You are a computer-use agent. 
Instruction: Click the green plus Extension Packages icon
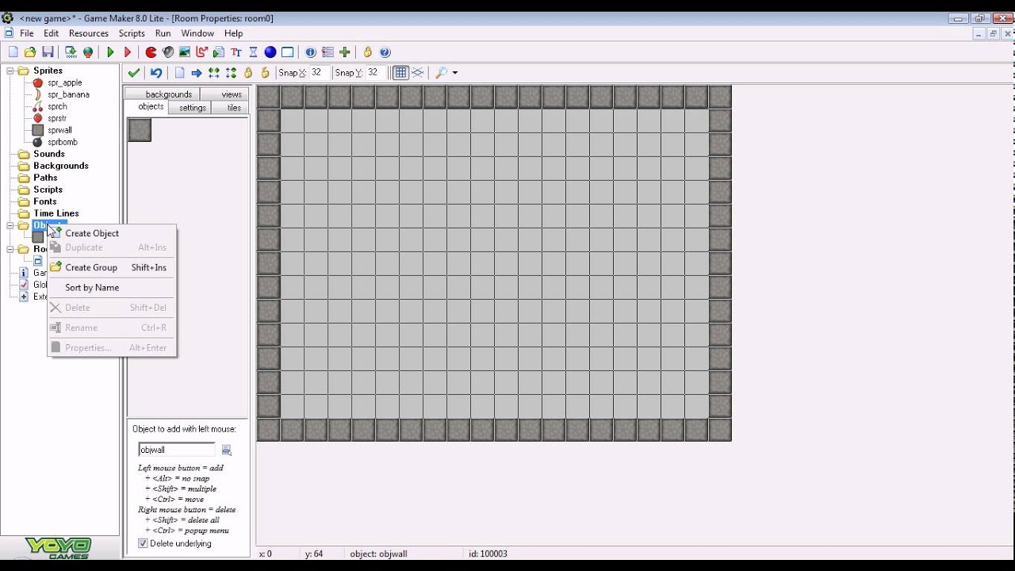tap(345, 52)
